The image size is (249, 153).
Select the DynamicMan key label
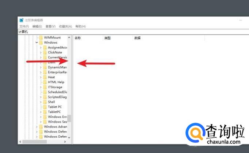click(57, 67)
